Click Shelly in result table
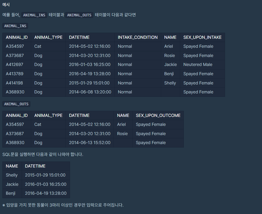This screenshot has height=214, width=262. (x=12, y=175)
